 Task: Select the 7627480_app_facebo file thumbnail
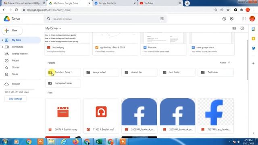pos(216,112)
